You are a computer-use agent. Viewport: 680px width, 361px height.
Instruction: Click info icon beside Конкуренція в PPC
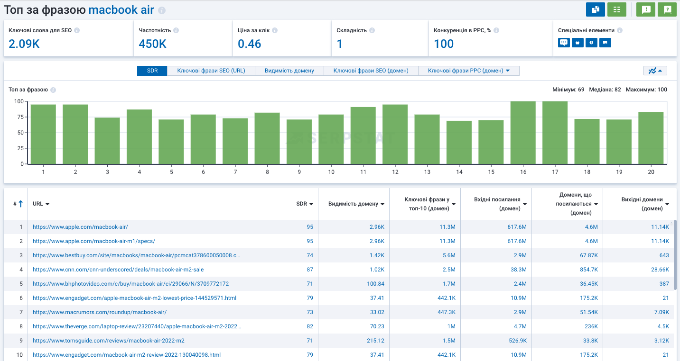click(x=496, y=30)
